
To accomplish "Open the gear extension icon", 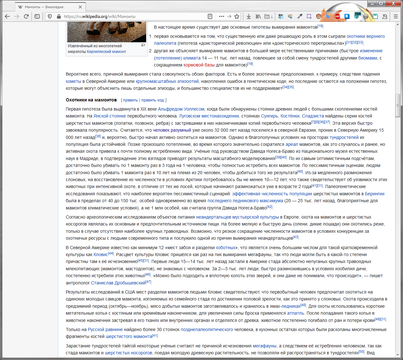I will [x=366, y=16].
